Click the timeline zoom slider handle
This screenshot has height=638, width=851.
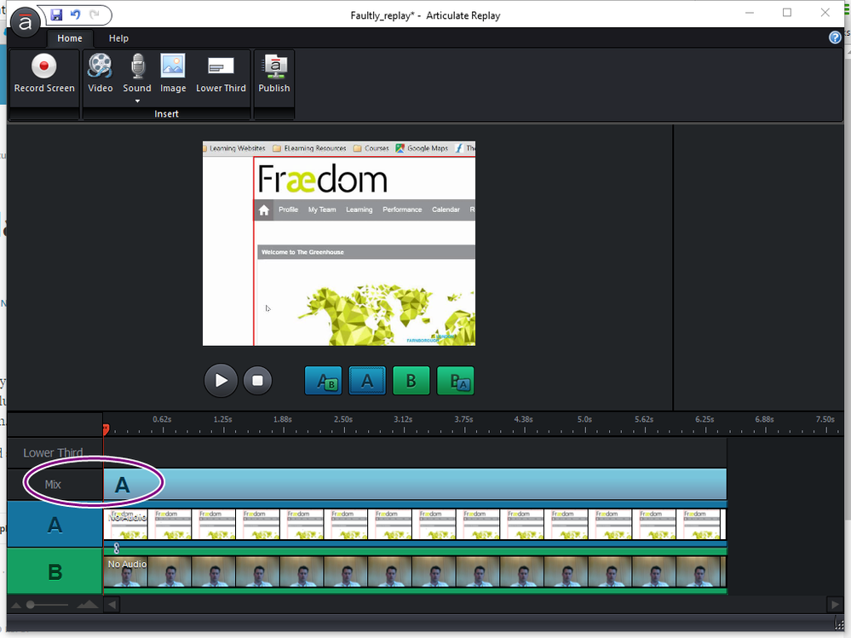[x=31, y=605]
